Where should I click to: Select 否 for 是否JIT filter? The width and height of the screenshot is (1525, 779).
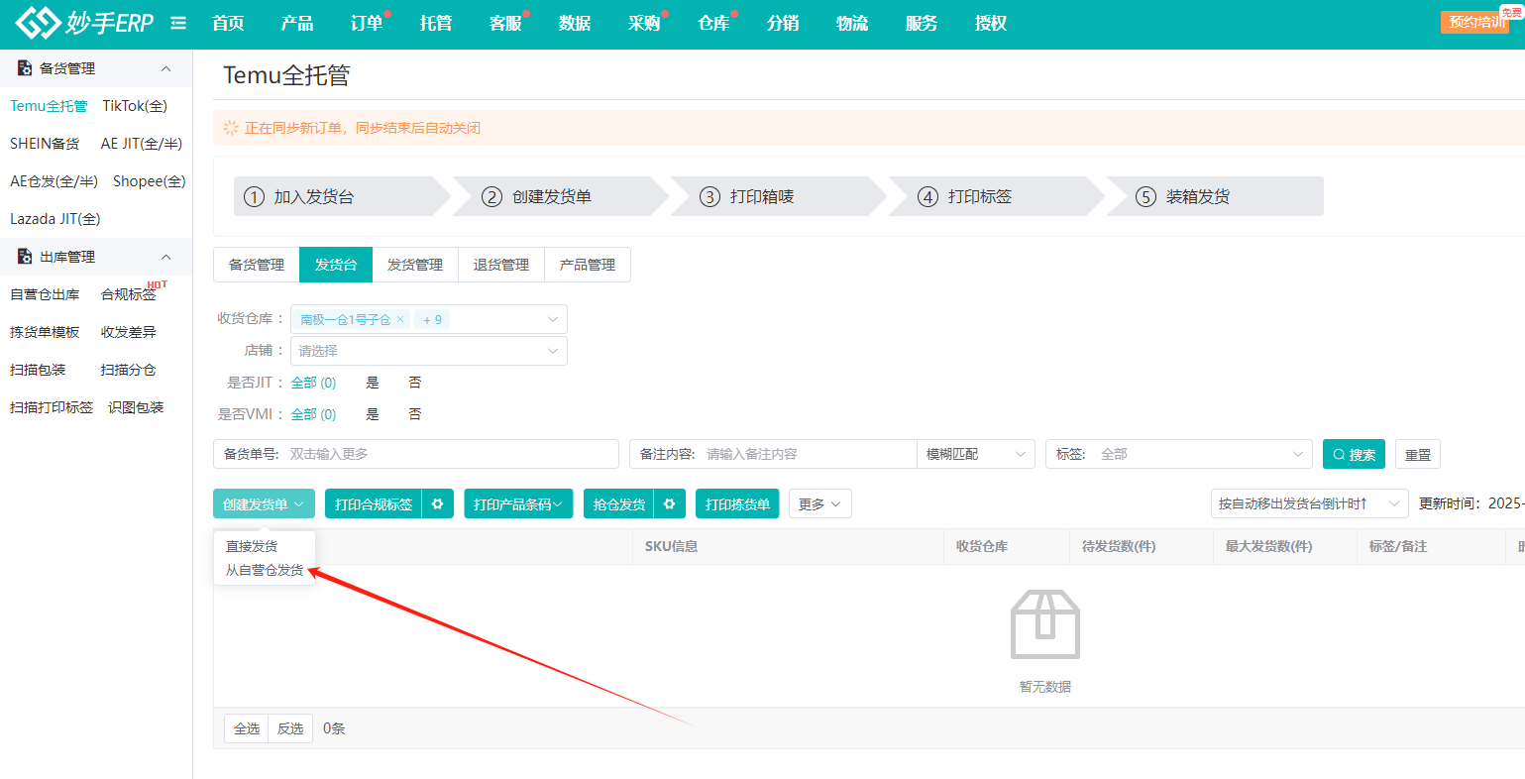click(415, 383)
